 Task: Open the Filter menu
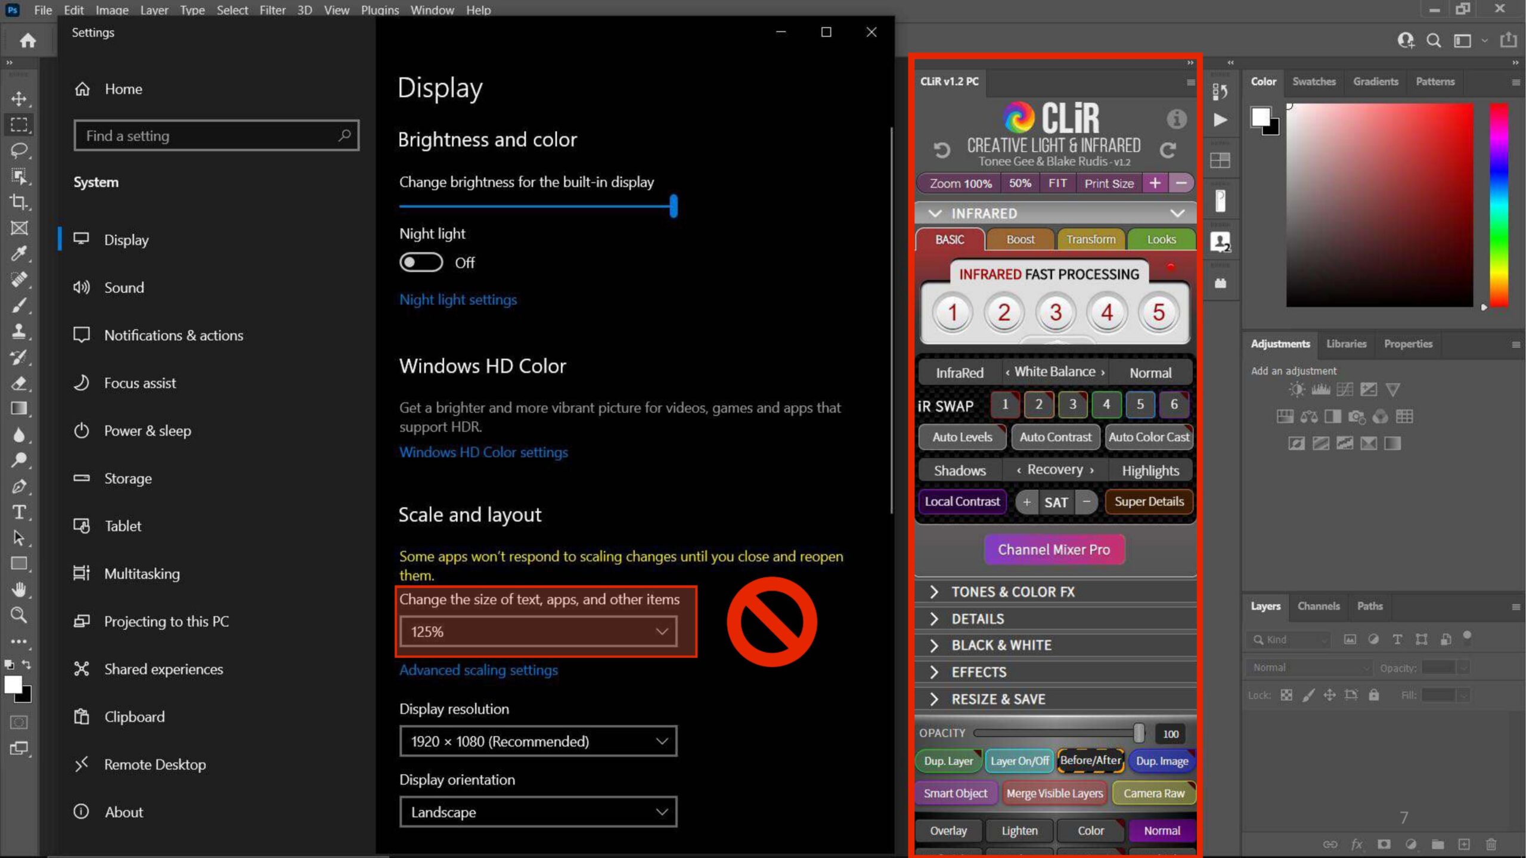tap(272, 10)
